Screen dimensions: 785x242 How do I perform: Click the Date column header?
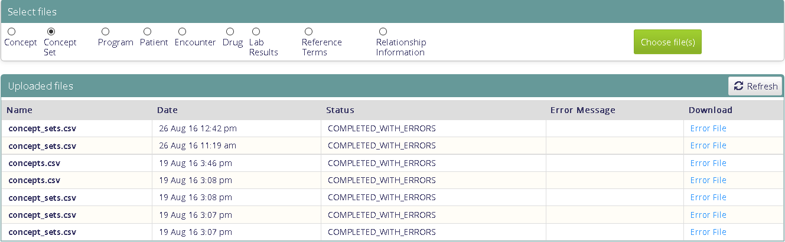click(167, 110)
